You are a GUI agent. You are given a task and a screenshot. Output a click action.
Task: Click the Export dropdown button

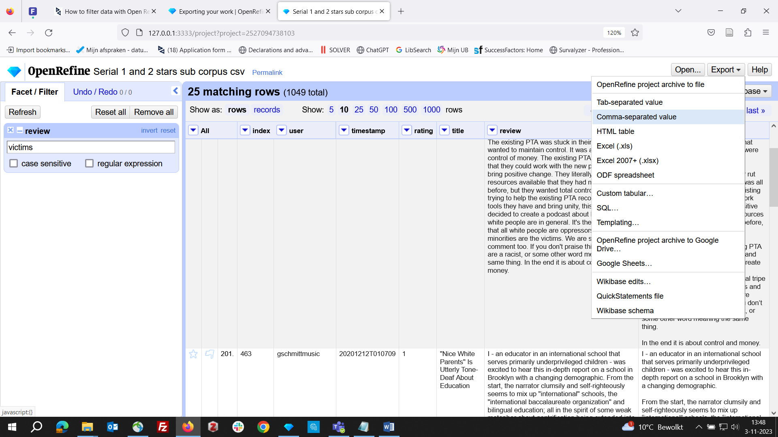[726, 70]
